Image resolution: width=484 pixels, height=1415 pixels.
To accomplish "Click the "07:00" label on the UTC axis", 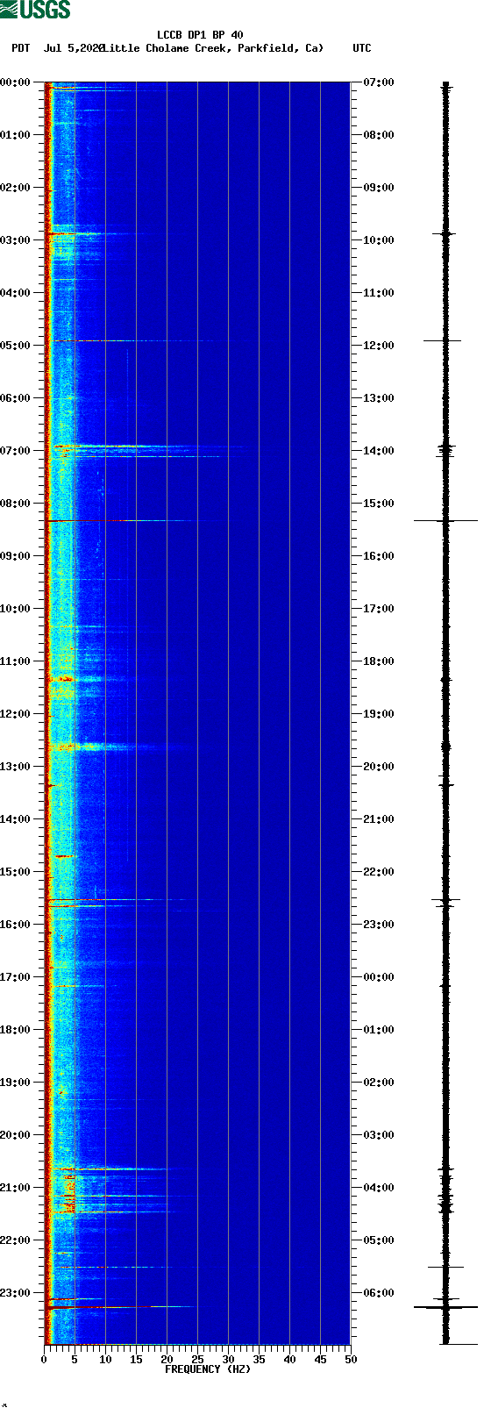I will [379, 82].
